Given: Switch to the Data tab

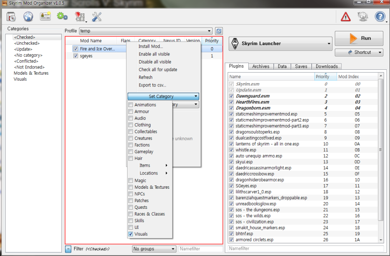Looking at the screenshot, I should coord(282,66).
